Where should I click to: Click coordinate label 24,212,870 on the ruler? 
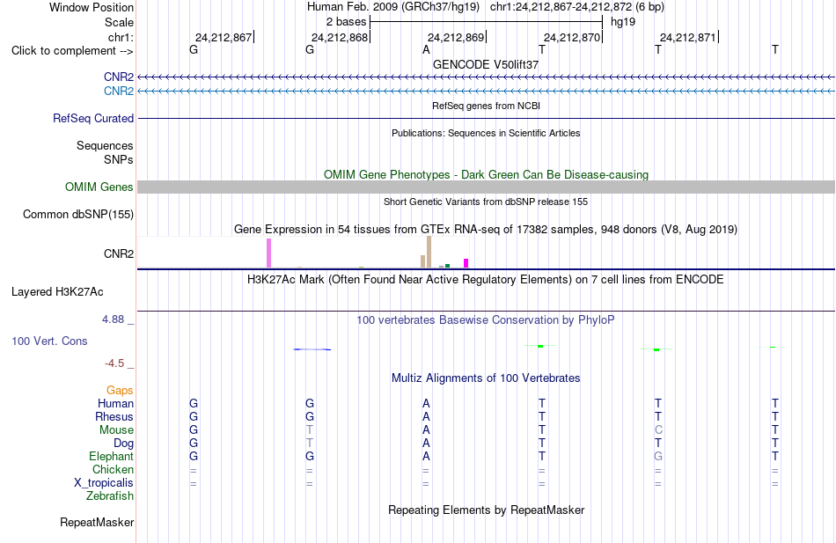(572, 37)
